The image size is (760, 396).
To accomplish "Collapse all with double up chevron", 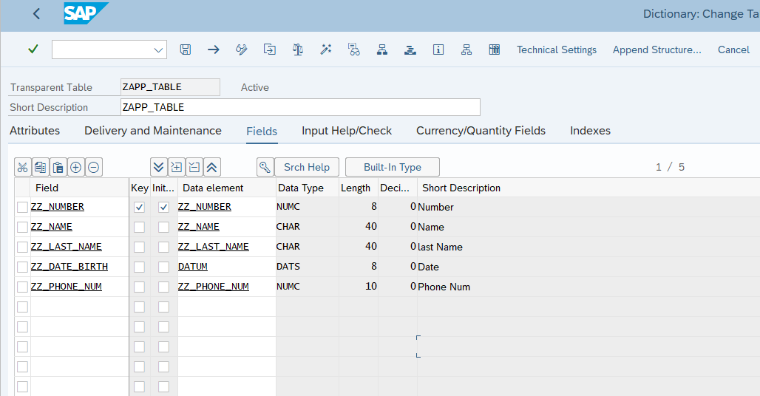I will click(x=212, y=168).
